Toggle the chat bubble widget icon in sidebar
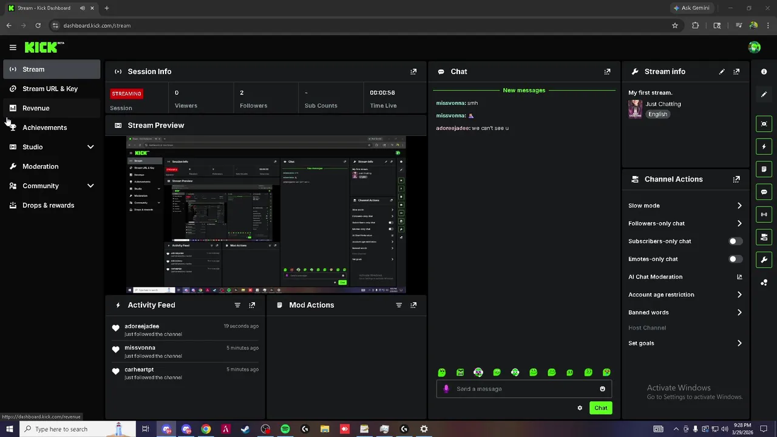The image size is (777, 437). [764, 192]
